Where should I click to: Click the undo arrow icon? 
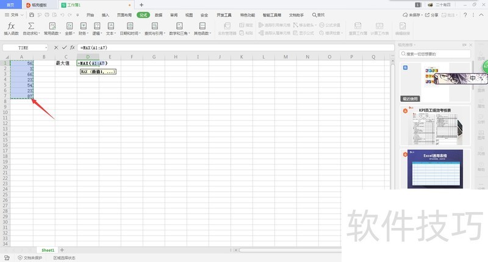pos(62,15)
